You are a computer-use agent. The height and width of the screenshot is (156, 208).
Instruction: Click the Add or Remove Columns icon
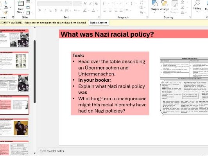point(127,10)
